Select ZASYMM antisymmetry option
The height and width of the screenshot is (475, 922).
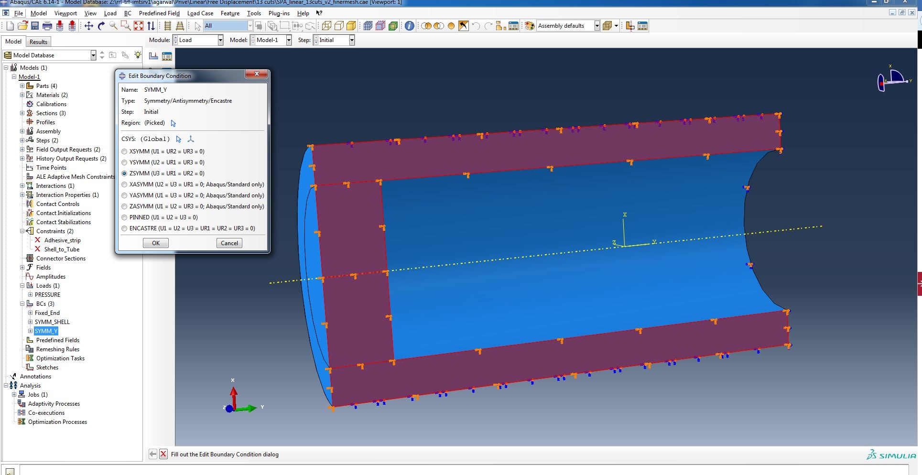tap(124, 206)
